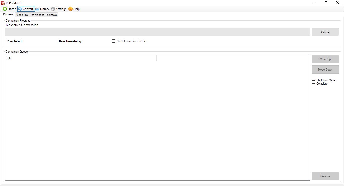Click the Library folder icon
This screenshot has height=186, width=344.
(37, 9)
